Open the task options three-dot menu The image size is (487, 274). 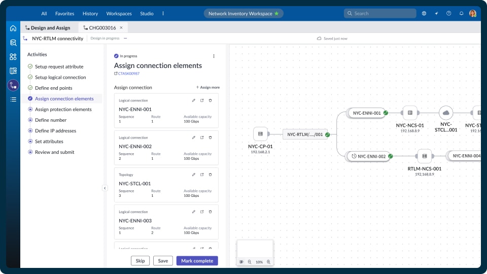(214, 56)
